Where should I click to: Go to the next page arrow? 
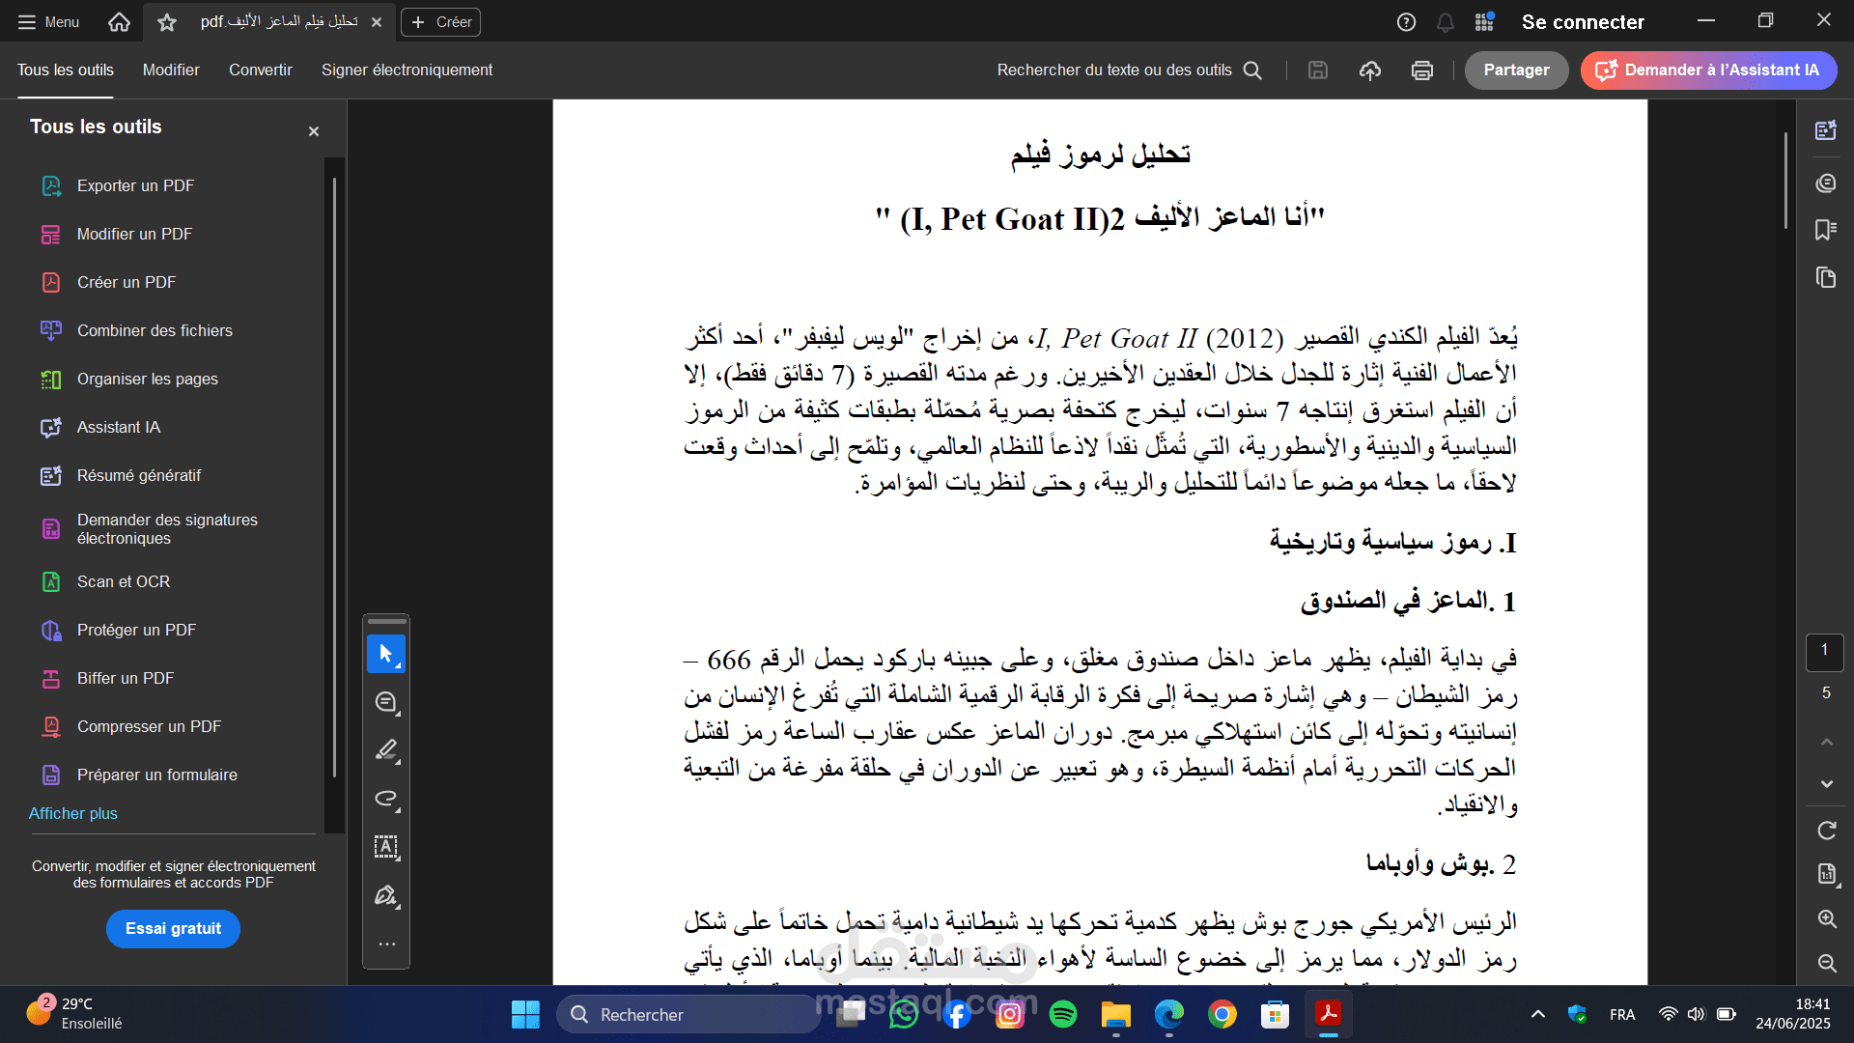coord(1827,783)
